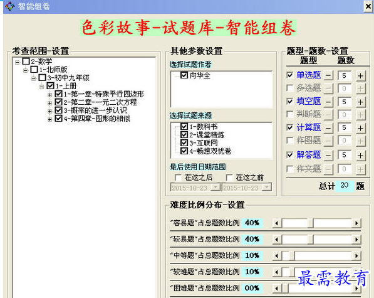Click right arrow of 容易题 ratio scrollbar
Image resolution: width=374 pixels, height=298 pixels.
click(356, 223)
